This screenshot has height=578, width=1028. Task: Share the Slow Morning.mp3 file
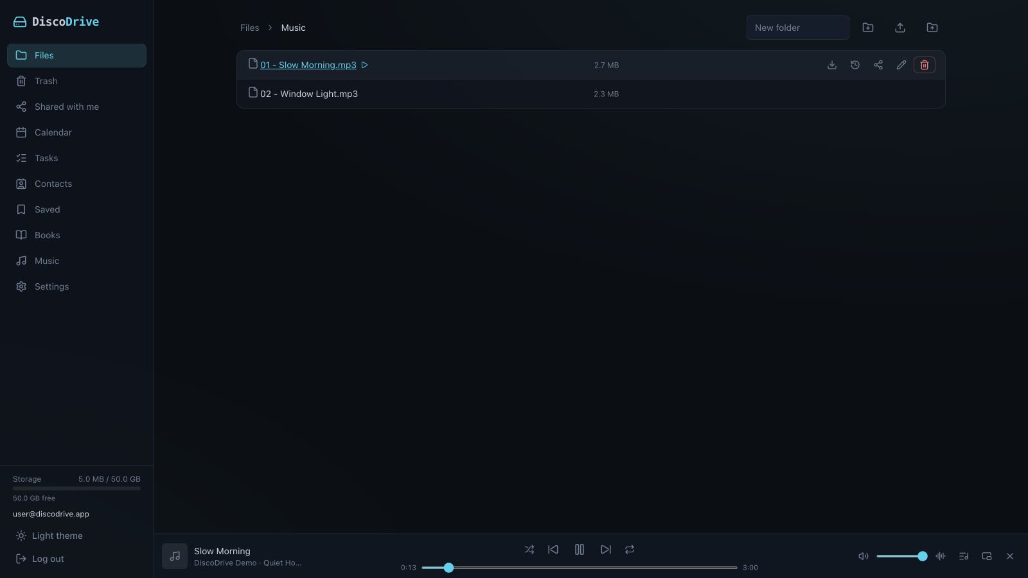point(878,65)
